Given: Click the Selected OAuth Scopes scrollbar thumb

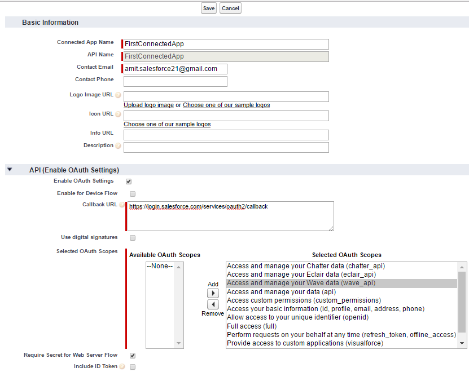Looking at the screenshot, I should coord(462,302).
